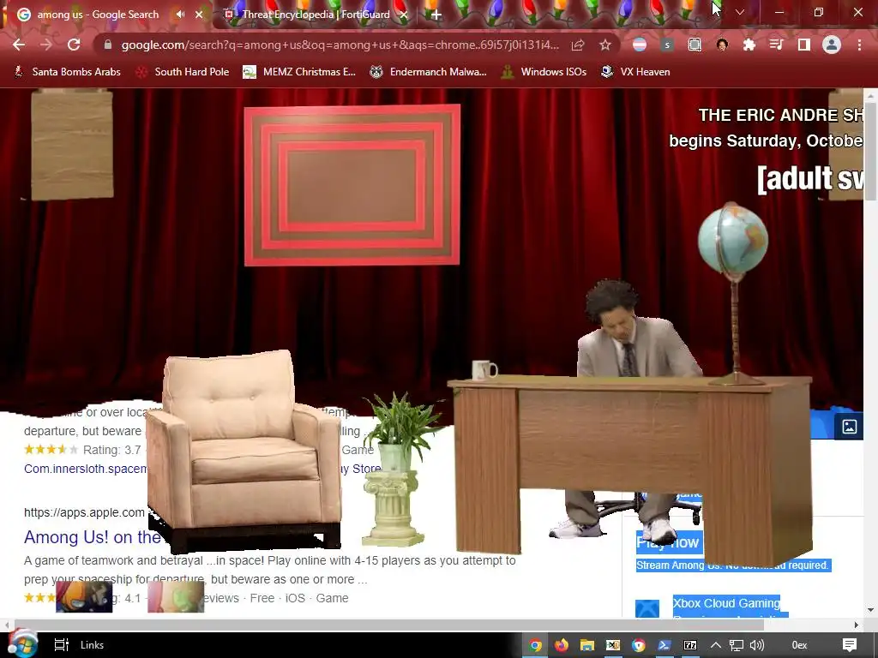This screenshot has height=658, width=878.
Task: Open the grey 'S' extension icon
Action: (x=666, y=45)
